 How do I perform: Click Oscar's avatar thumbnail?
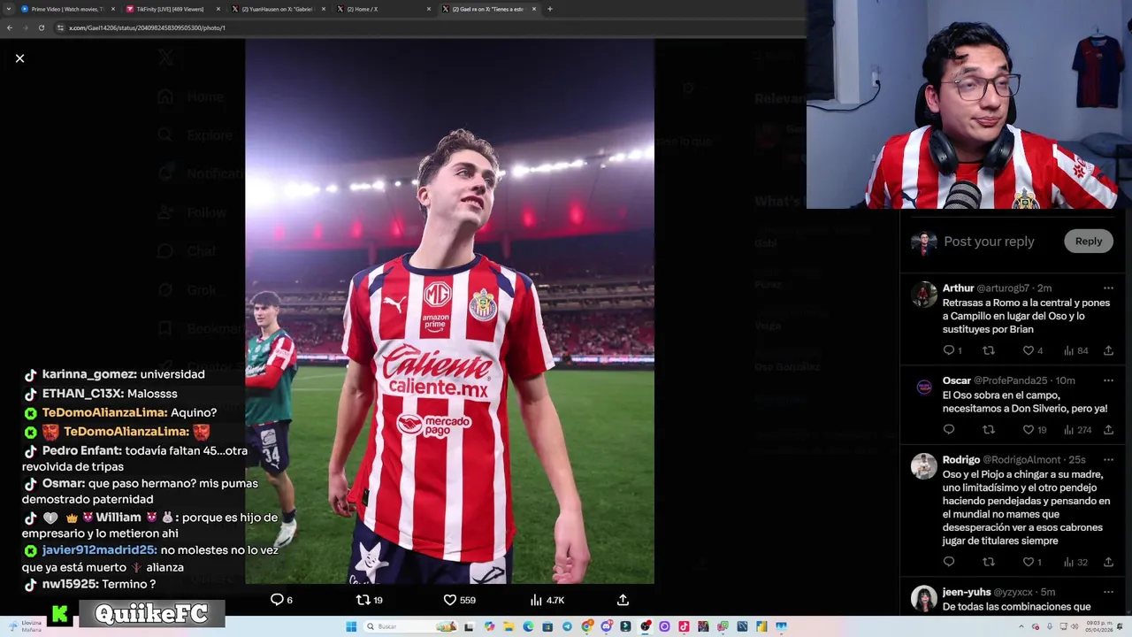click(924, 387)
